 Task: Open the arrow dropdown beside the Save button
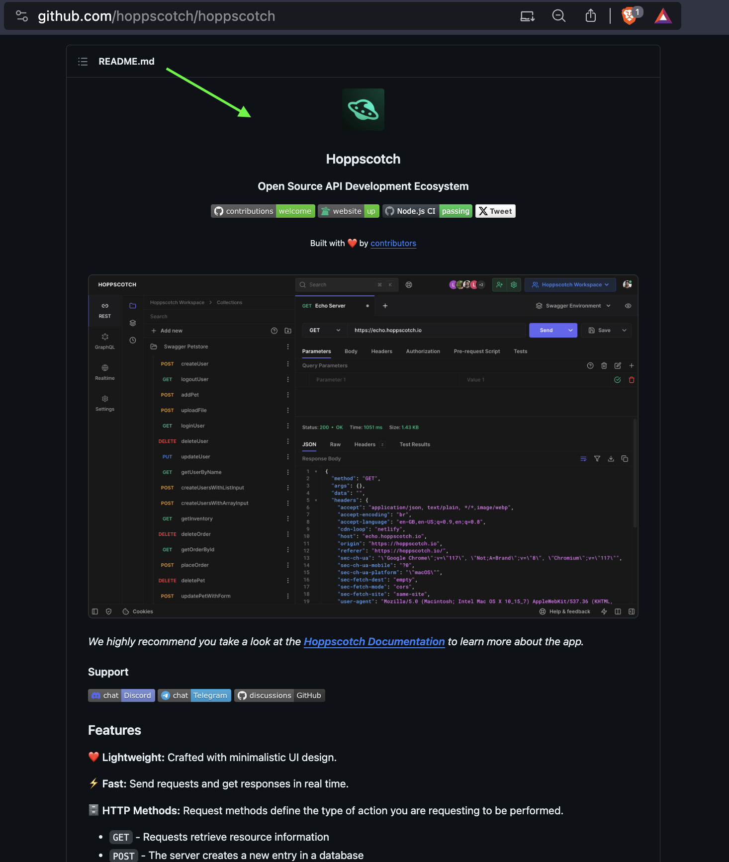tap(625, 330)
